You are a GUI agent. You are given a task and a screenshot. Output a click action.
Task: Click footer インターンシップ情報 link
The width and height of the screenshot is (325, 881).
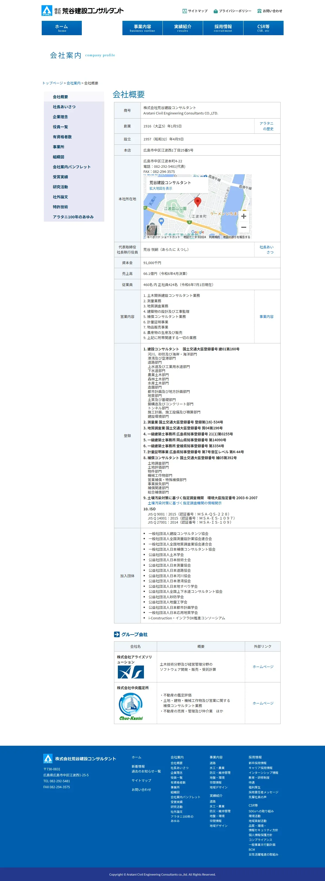click(x=263, y=772)
